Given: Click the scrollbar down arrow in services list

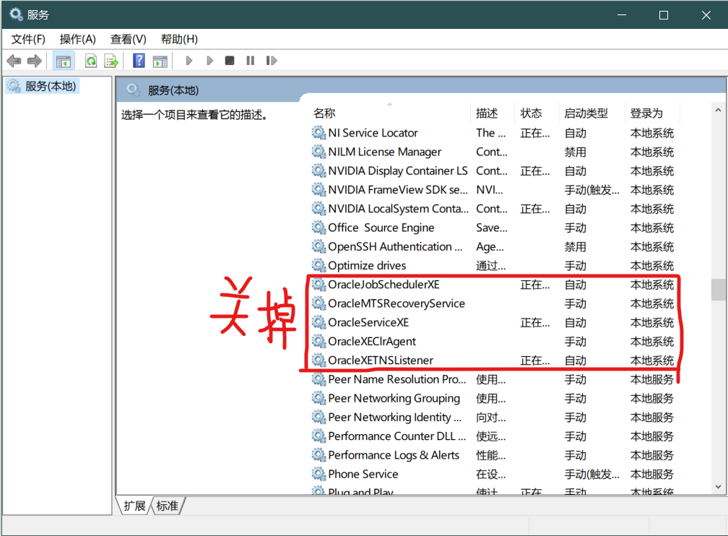Looking at the screenshot, I should click(x=718, y=487).
